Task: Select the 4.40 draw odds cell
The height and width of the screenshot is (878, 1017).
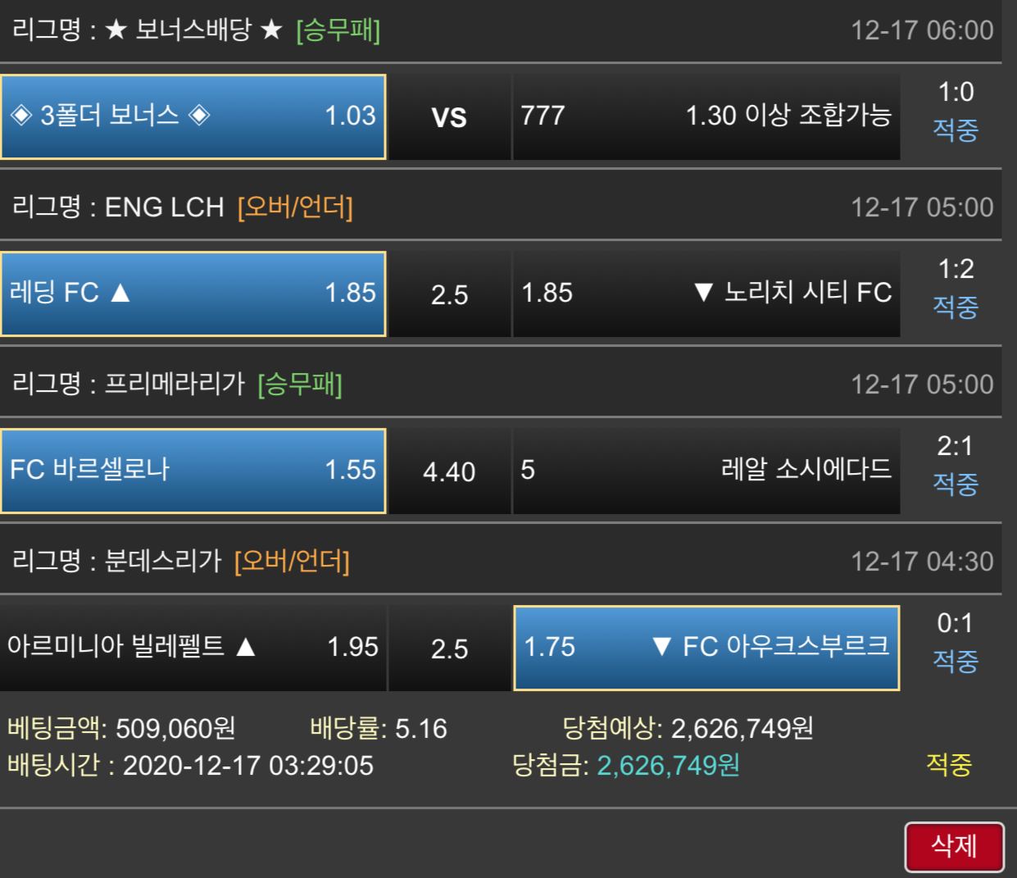Action: click(x=449, y=471)
